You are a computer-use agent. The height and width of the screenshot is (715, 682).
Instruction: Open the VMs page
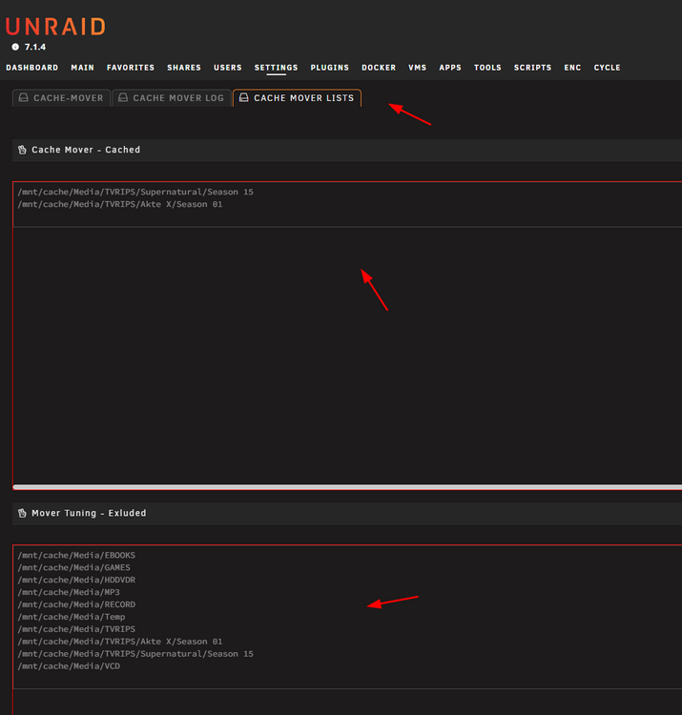coord(418,68)
